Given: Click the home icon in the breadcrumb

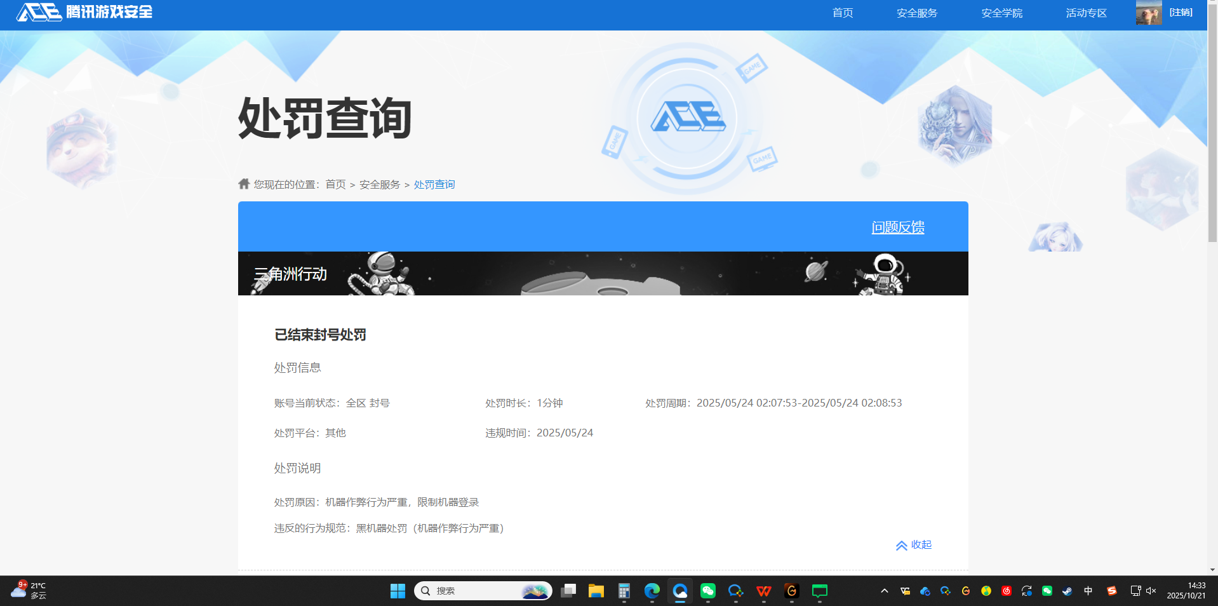Looking at the screenshot, I should click(x=243, y=184).
